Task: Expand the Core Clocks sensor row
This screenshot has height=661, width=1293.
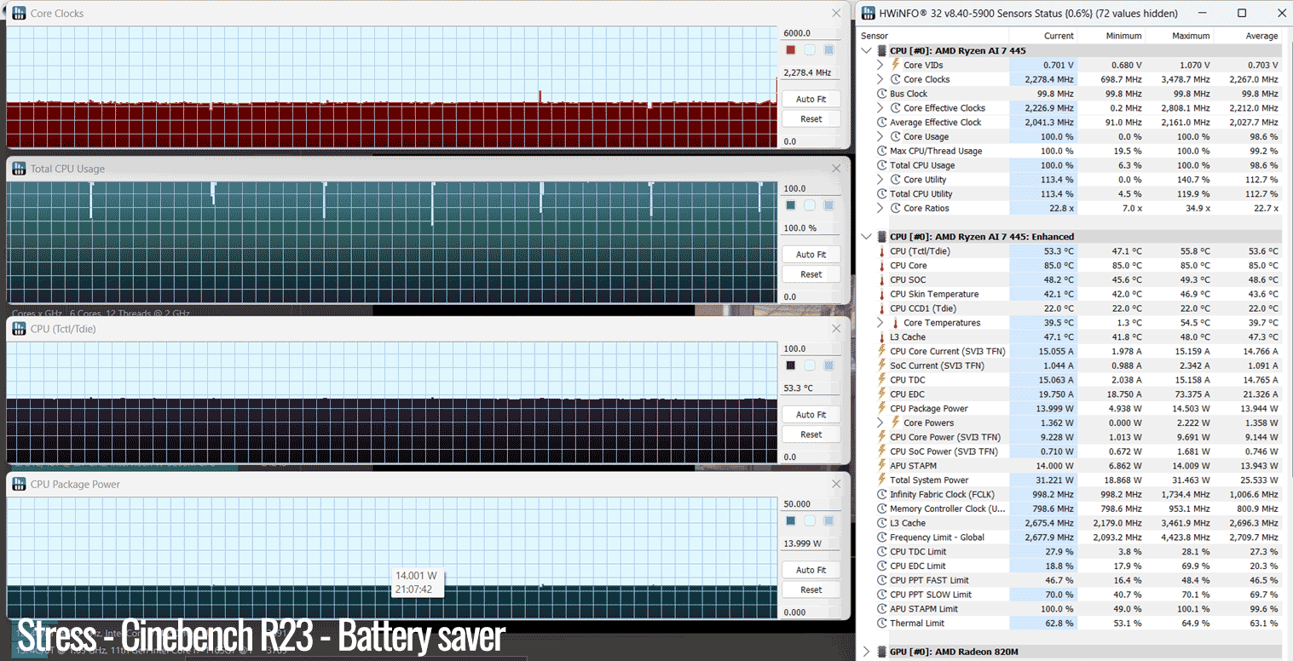Action: point(880,79)
